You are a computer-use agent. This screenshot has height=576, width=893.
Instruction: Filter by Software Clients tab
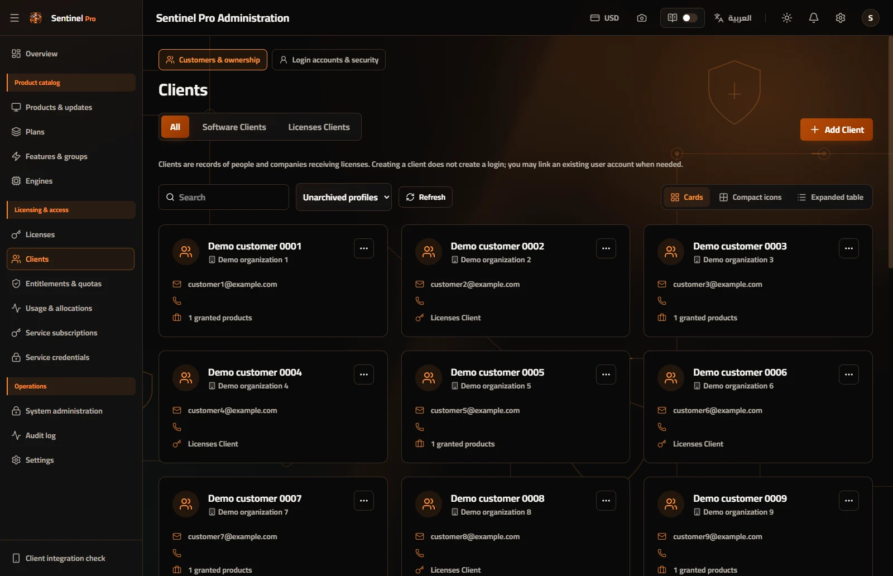tap(234, 127)
